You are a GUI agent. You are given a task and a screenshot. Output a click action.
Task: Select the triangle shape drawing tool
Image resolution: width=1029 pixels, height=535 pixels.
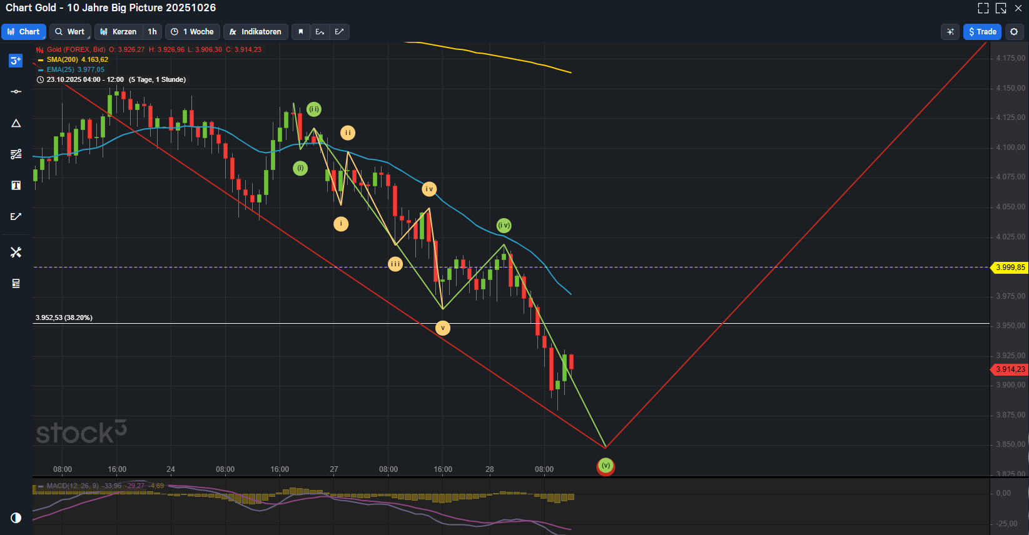pyautogui.click(x=16, y=123)
